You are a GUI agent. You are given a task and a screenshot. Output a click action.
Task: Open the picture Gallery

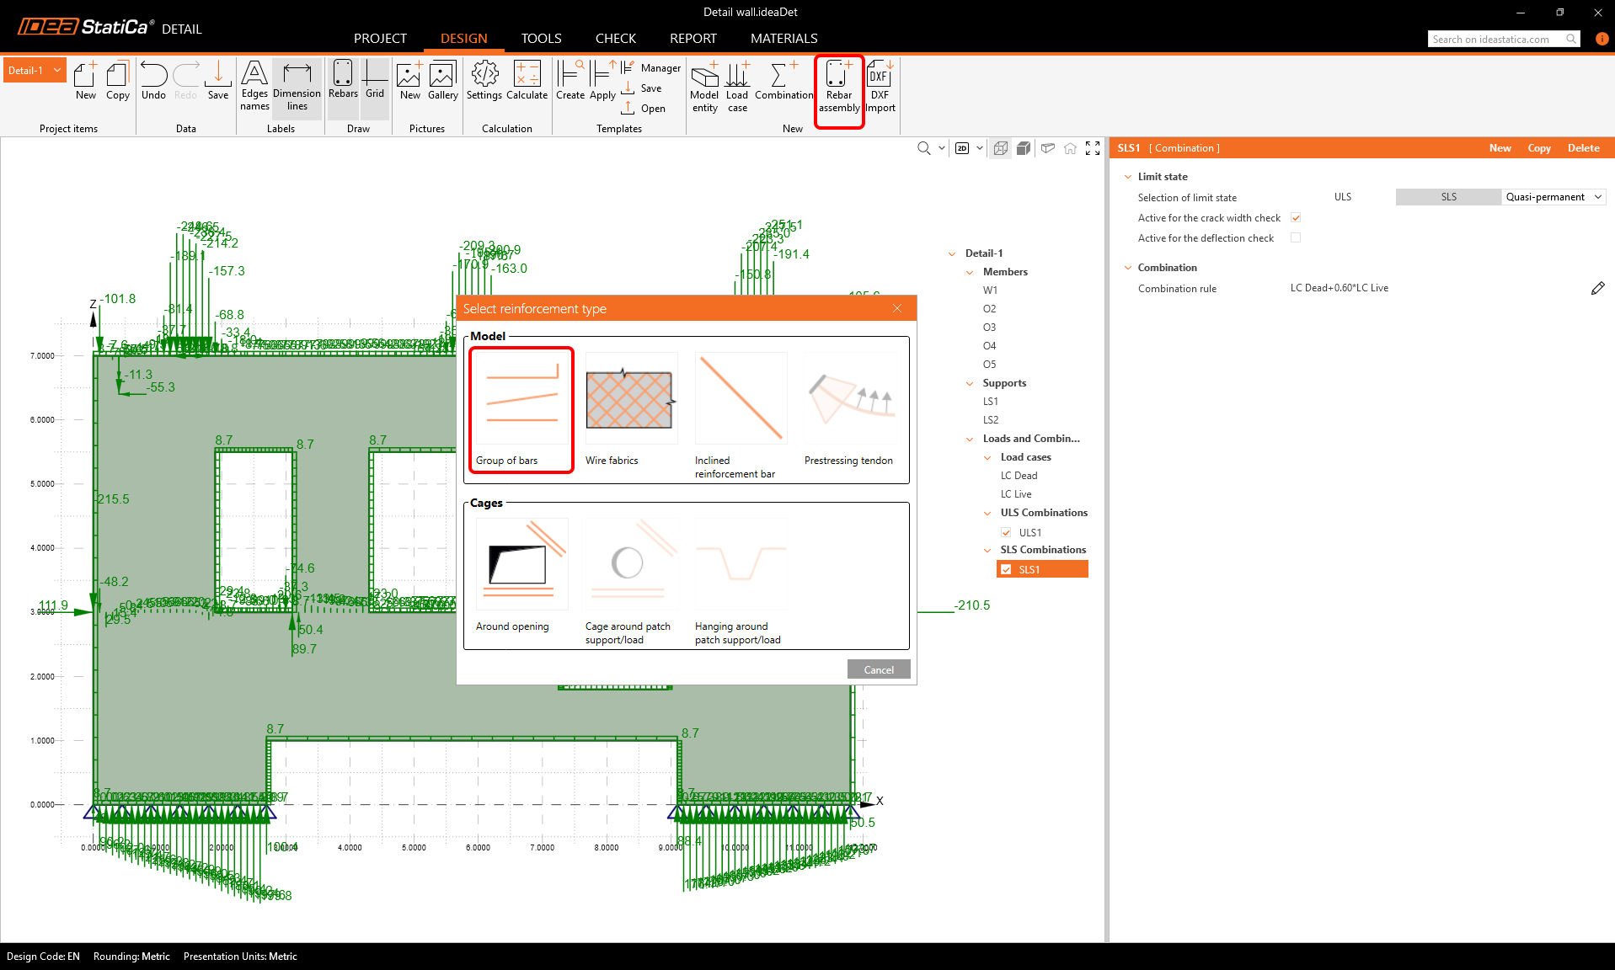point(442,82)
